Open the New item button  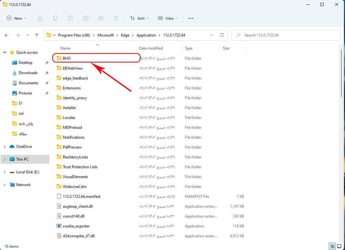click(16, 18)
